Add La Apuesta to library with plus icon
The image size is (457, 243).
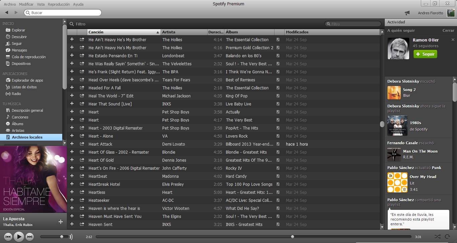(x=61, y=222)
